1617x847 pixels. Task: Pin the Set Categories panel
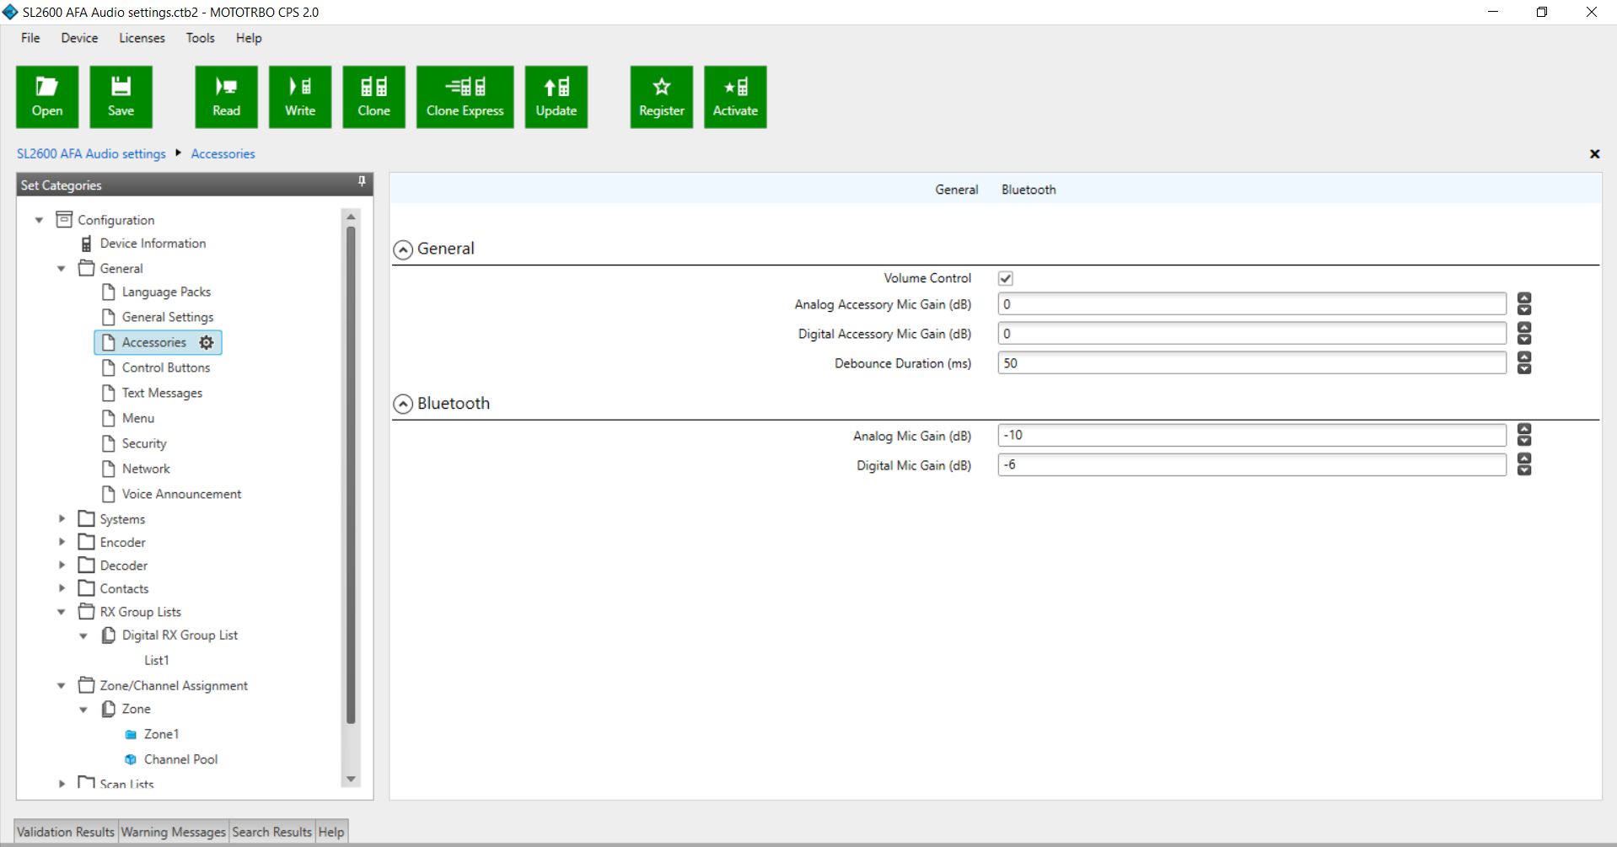362,182
